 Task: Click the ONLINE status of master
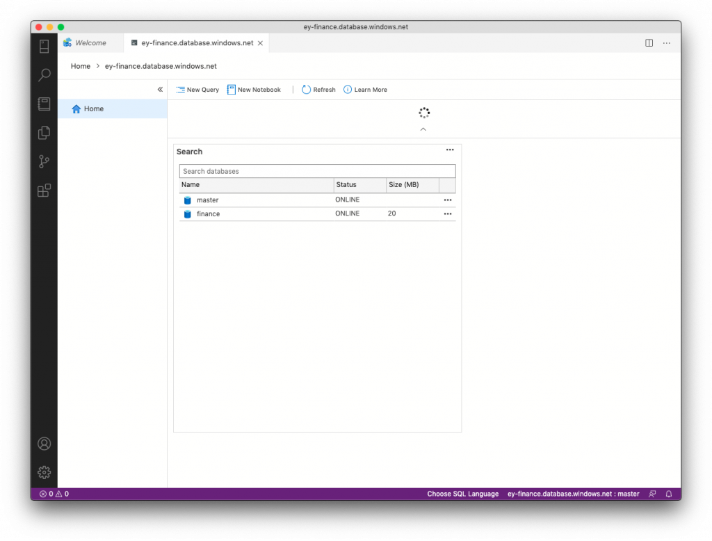click(x=348, y=200)
